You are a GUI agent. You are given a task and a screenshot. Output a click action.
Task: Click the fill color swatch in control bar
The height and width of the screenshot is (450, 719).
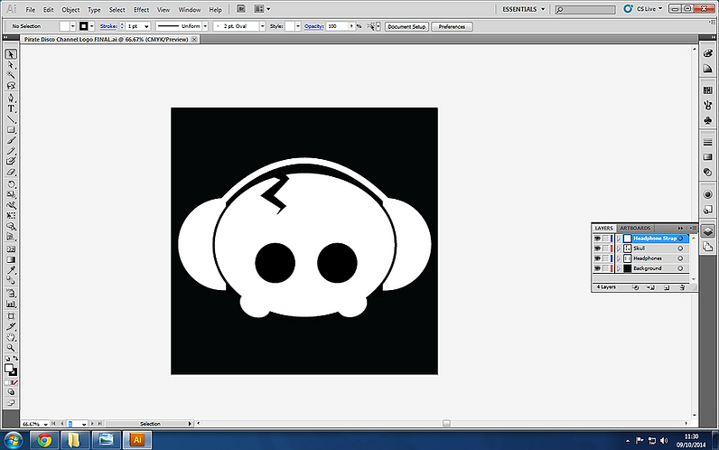(x=65, y=26)
